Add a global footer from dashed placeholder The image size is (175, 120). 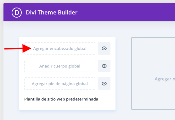pos(60,84)
